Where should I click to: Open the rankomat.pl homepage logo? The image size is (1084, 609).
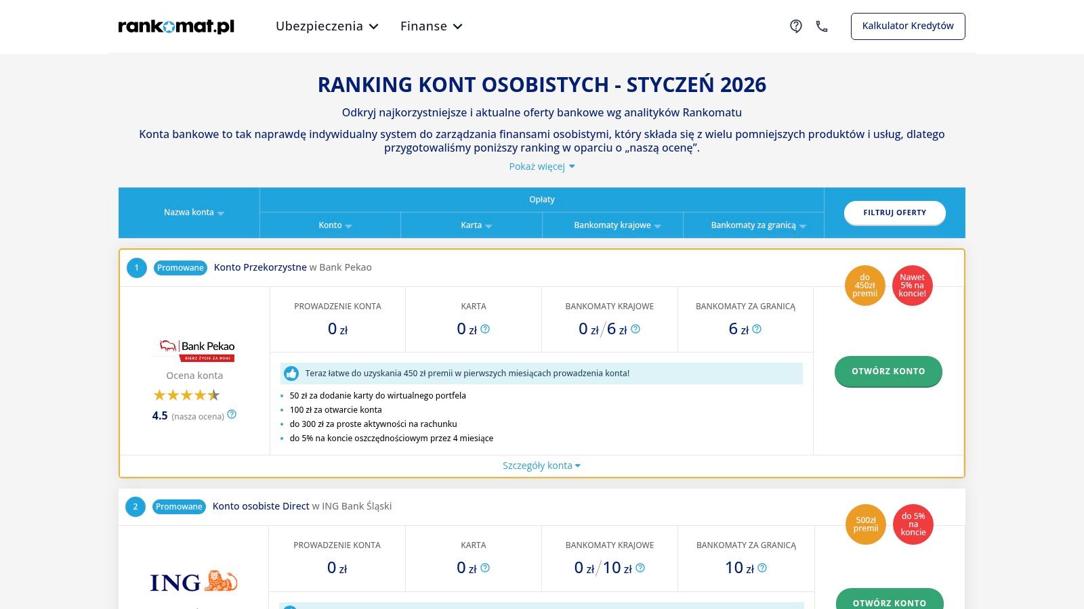[176, 26]
